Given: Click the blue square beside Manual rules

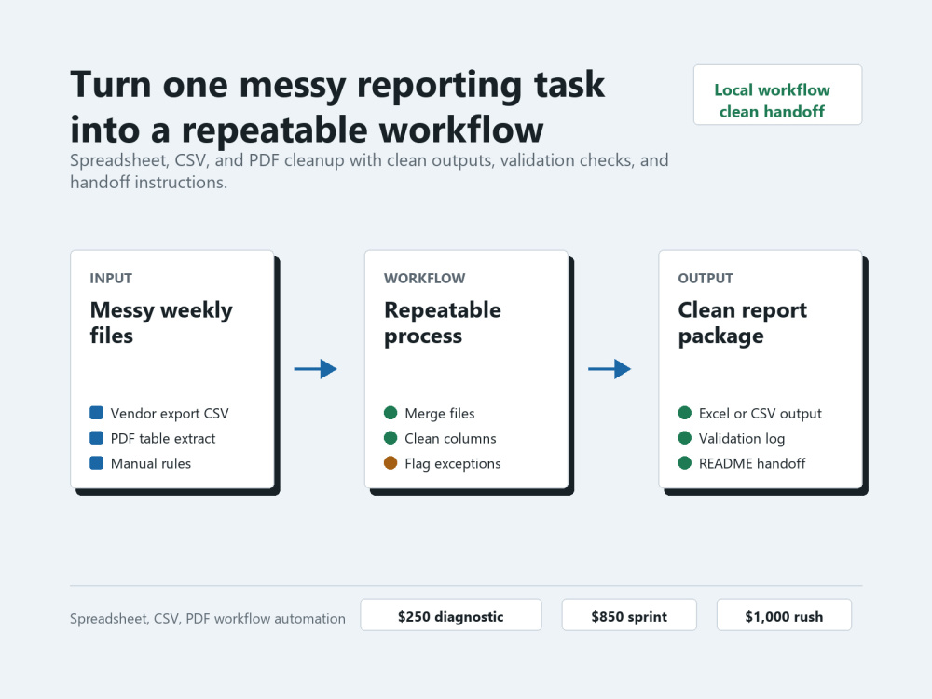Looking at the screenshot, I should [x=96, y=463].
